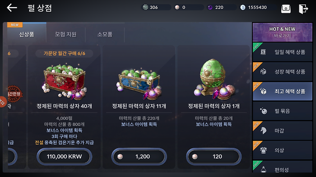Open the HOT & NEW 바로가기 banner
Screen dimensions: 316x177
click(x=282, y=32)
